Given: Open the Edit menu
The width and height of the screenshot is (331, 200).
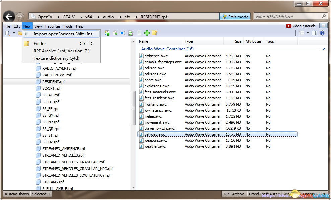Looking at the screenshot, I should point(17,26).
